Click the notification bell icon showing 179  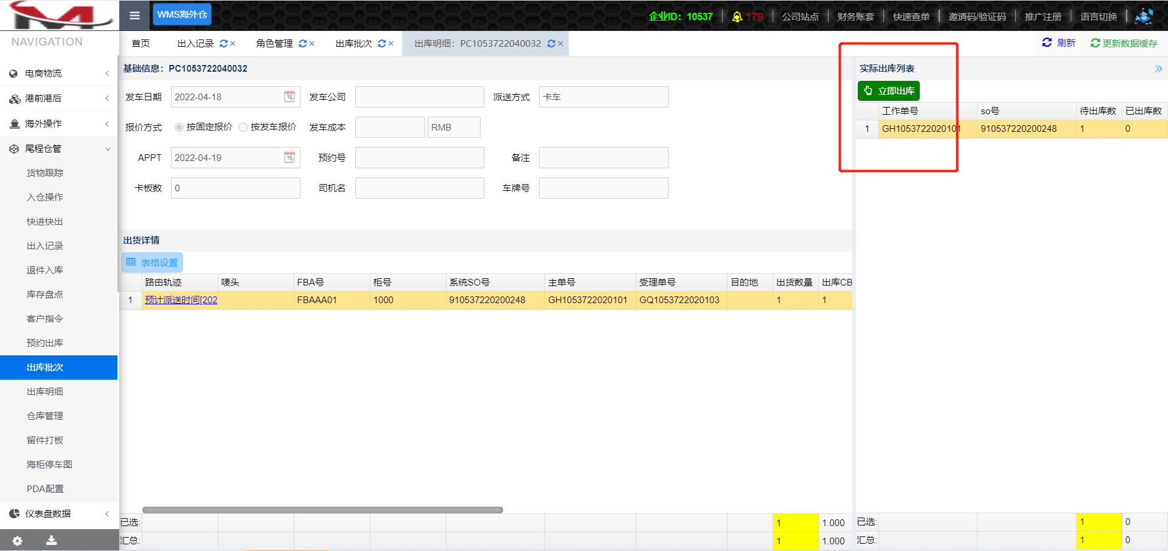click(737, 16)
